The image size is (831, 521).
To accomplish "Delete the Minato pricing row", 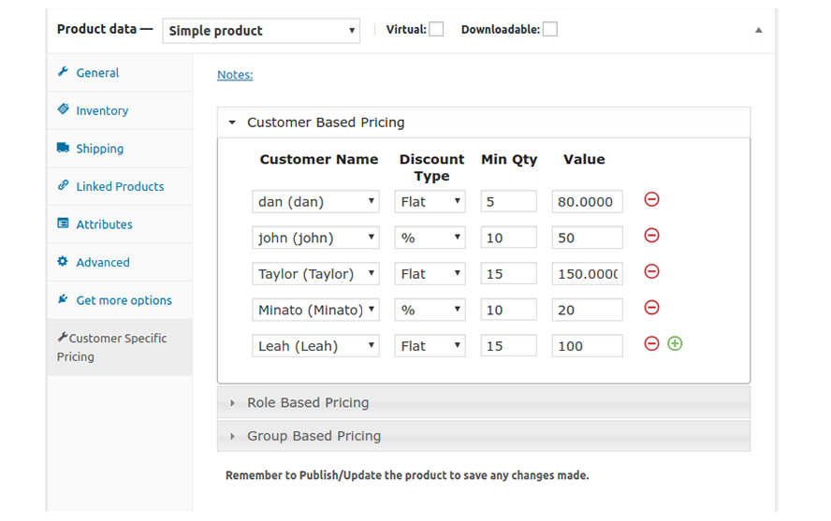I will (x=652, y=308).
